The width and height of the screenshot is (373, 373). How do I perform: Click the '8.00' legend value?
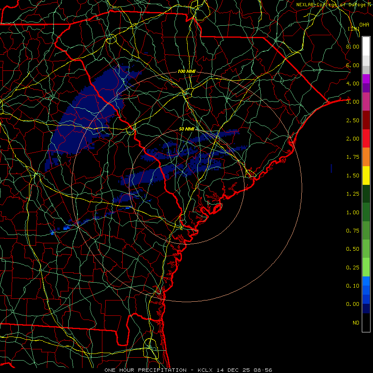pyautogui.click(x=353, y=46)
